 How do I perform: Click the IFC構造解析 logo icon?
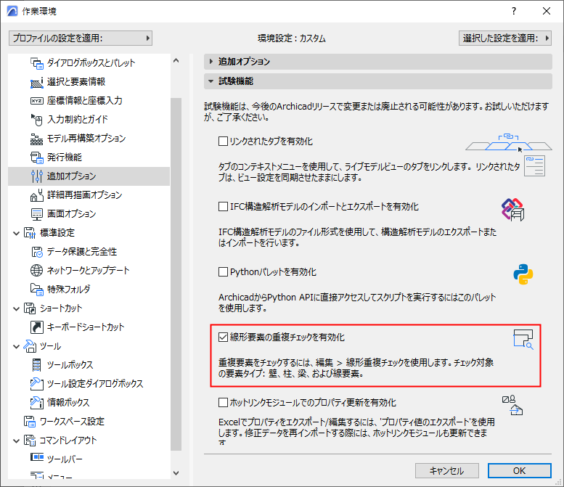513,209
